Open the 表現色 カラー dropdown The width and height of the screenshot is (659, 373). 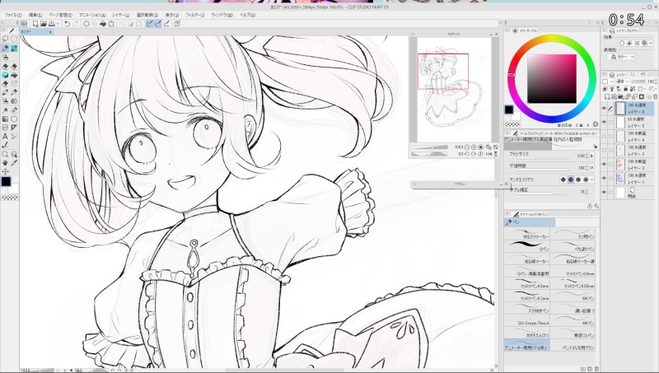pyautogui.click(x=623, y=57)
